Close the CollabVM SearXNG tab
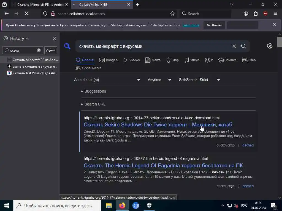 pos(128,4)
